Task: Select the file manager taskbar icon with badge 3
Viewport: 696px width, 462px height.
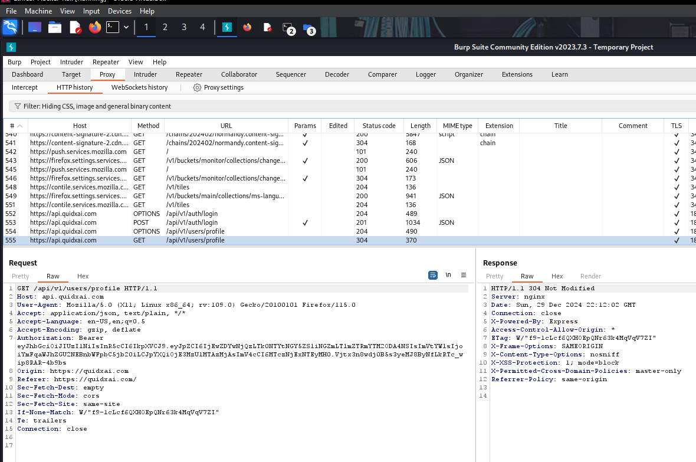Action: click(310, 30)
